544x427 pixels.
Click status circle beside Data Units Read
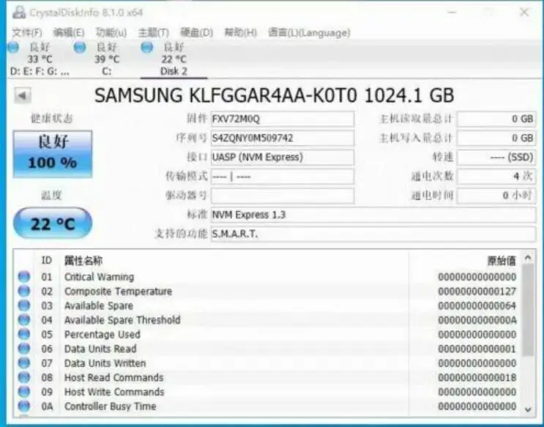(24, 349)
